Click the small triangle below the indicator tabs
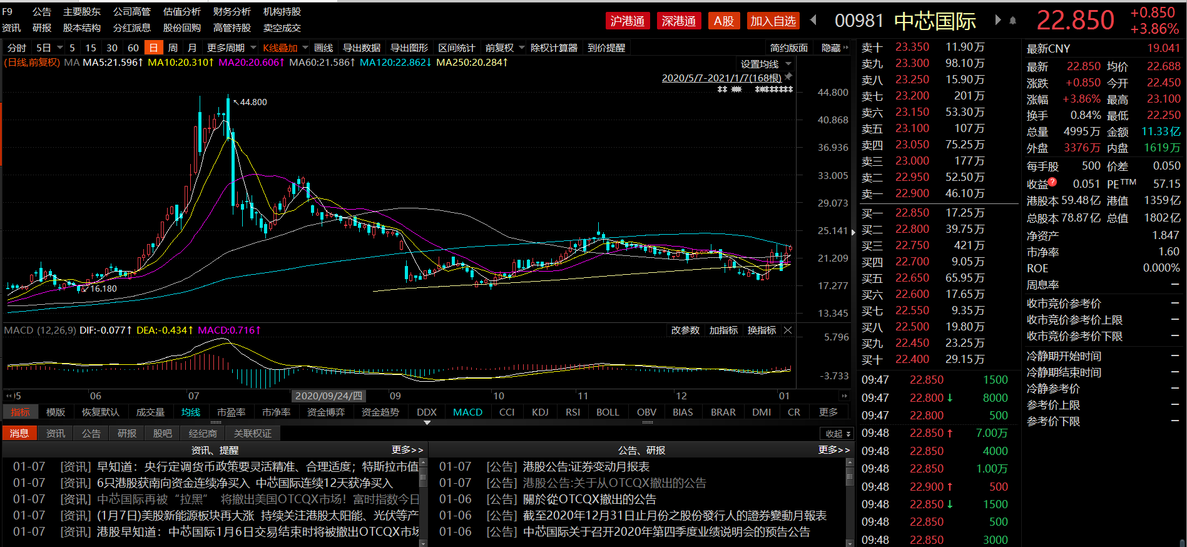 point(427,422)
